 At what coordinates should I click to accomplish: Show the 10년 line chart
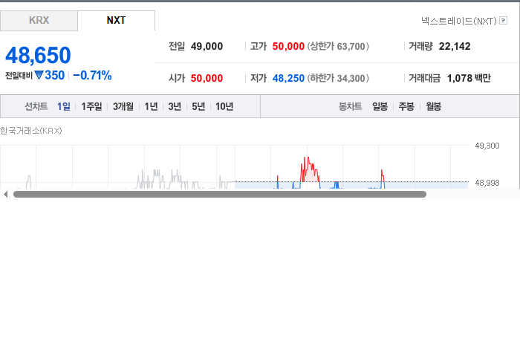coord(224,106)
